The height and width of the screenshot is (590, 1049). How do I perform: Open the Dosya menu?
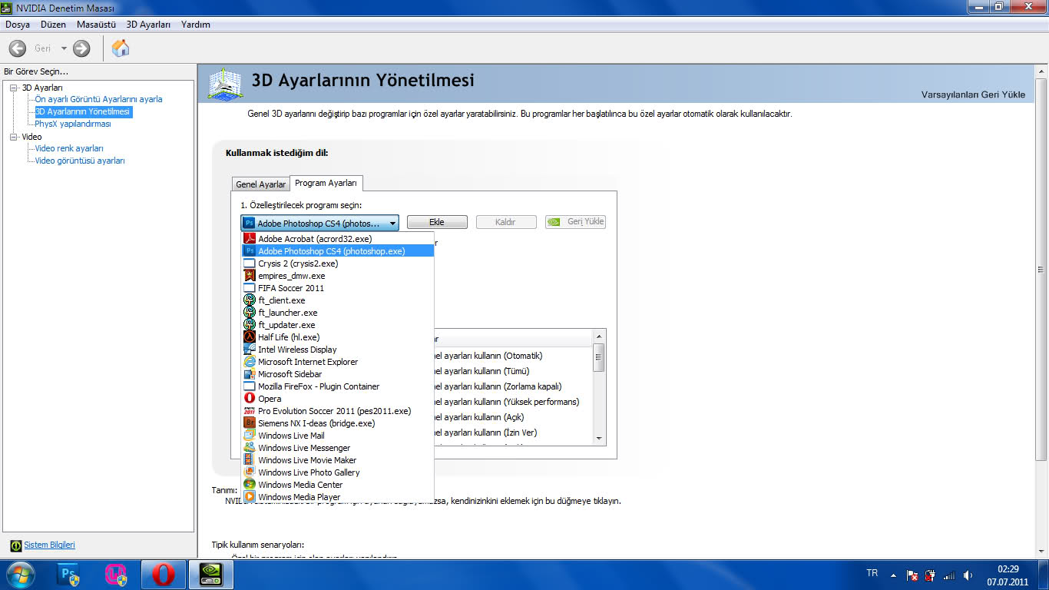(x=18, y=25)
